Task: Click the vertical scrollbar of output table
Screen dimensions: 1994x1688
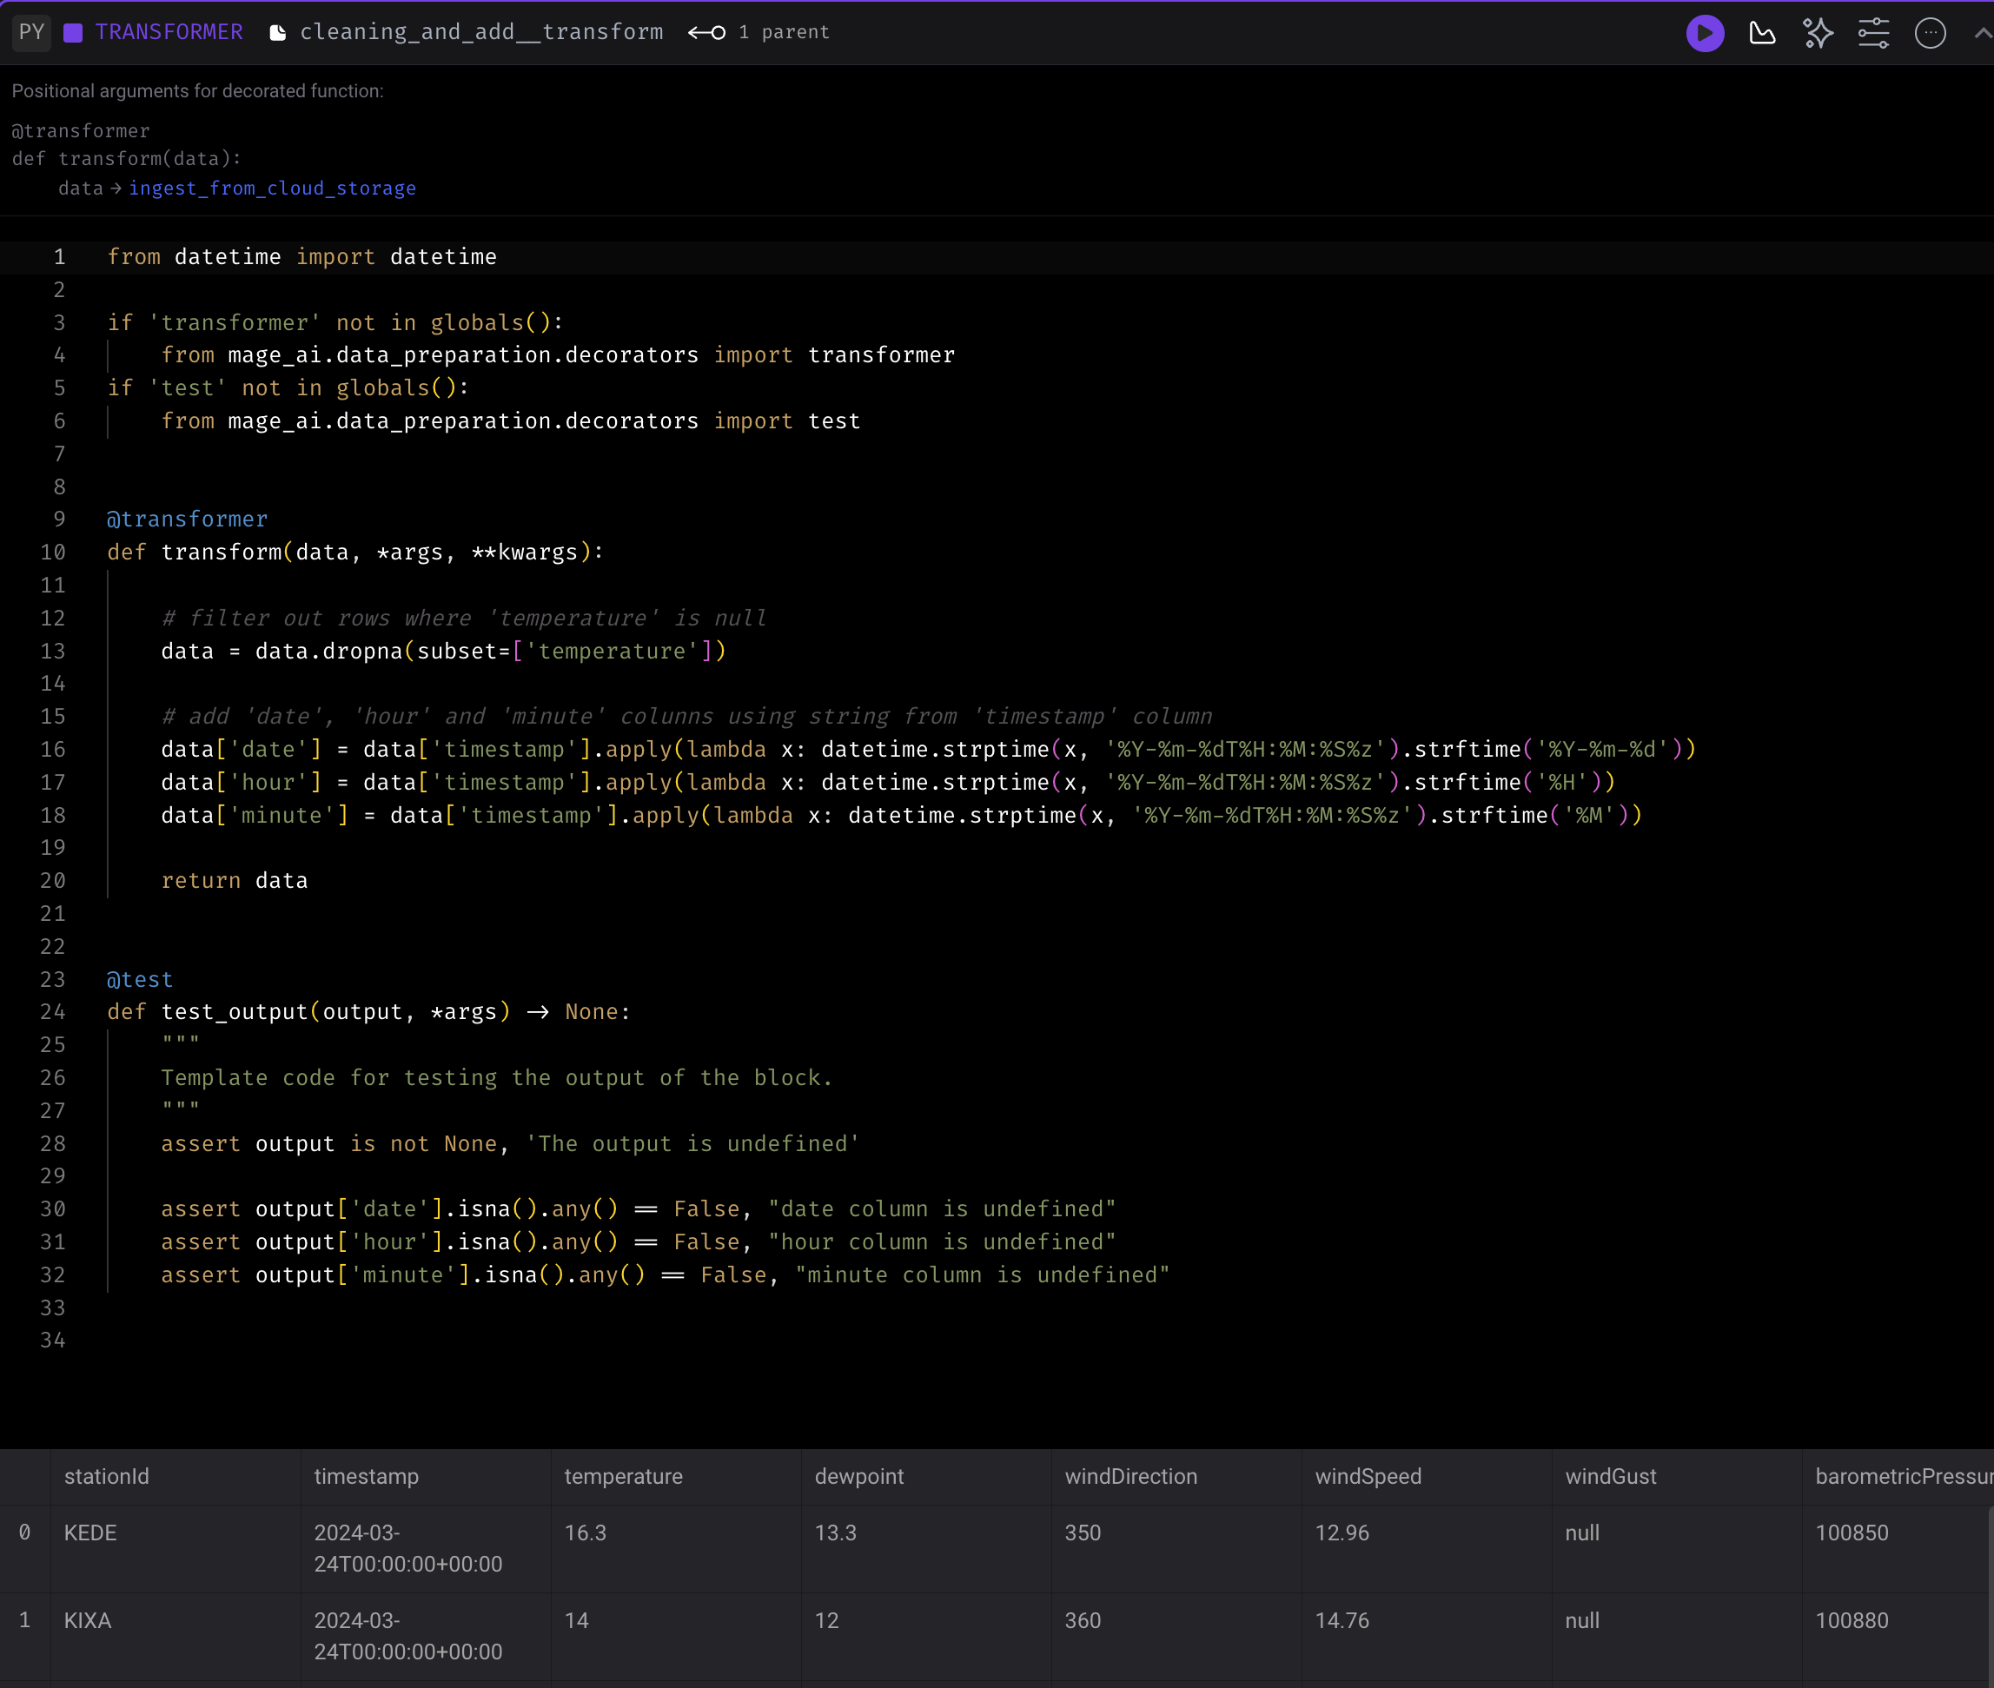Action: click(x=1991, y=1596)
